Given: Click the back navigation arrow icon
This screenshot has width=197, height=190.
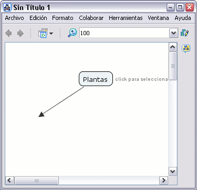Looking at the screenshot, I should 8,33.
